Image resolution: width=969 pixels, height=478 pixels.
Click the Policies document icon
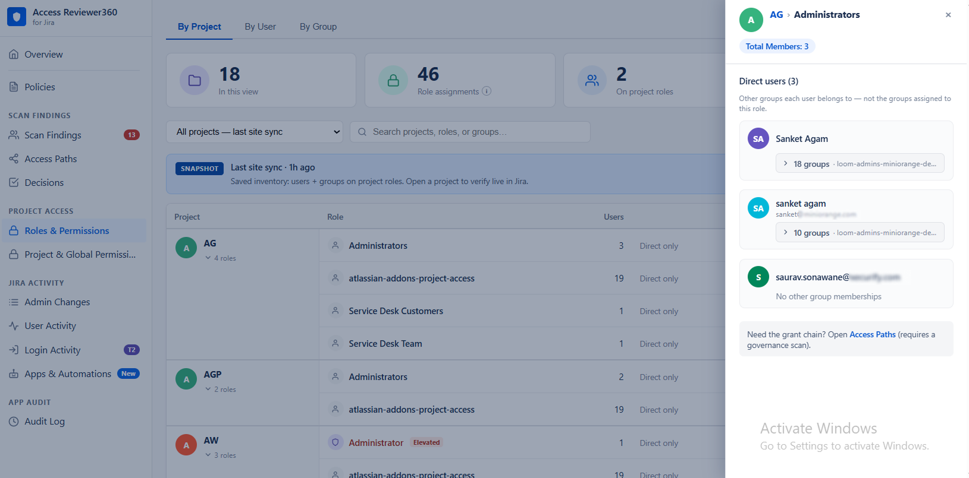14,87
